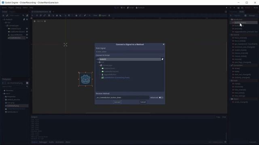Click the Godot icon sprite in viewport

point(85,79)
